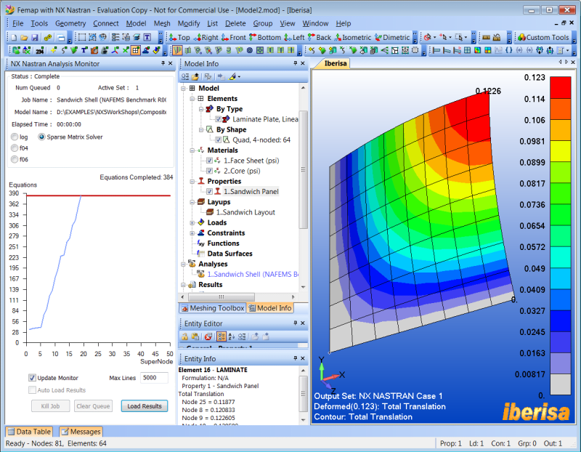Click the 234 label icon in toolbar
The width and height of the screenshot is (581, 452).
(x=40, y=50)
